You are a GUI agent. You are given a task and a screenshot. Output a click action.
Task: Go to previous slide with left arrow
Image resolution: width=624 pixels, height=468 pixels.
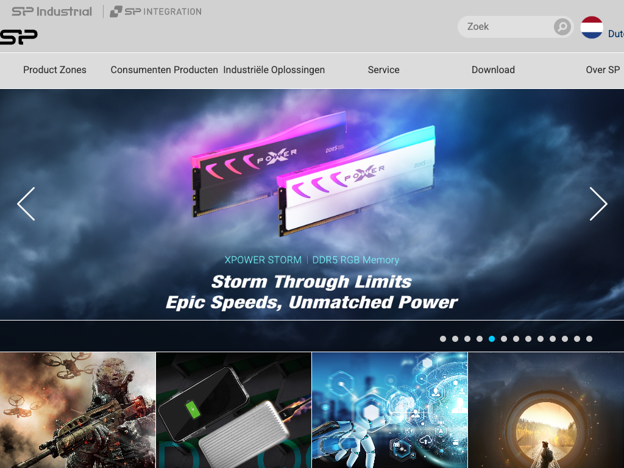pos(26,204)
